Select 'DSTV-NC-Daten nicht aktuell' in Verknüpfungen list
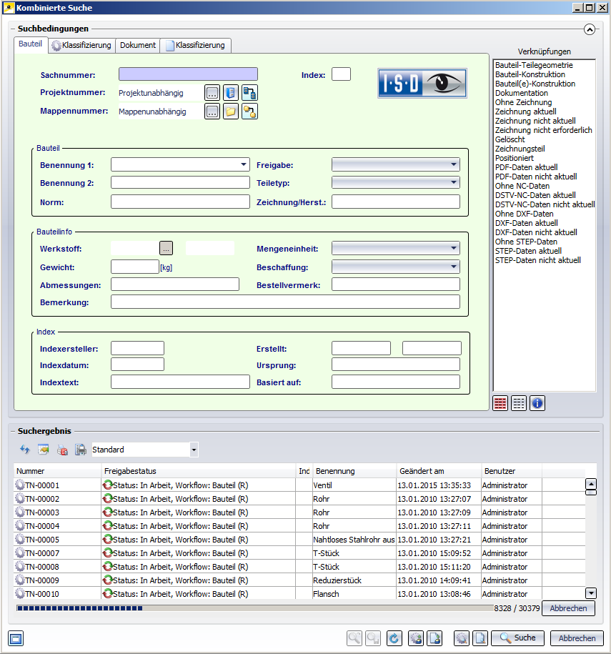Image resolution: width=611 pixels, height=654 pixels. tap(545, 204)
